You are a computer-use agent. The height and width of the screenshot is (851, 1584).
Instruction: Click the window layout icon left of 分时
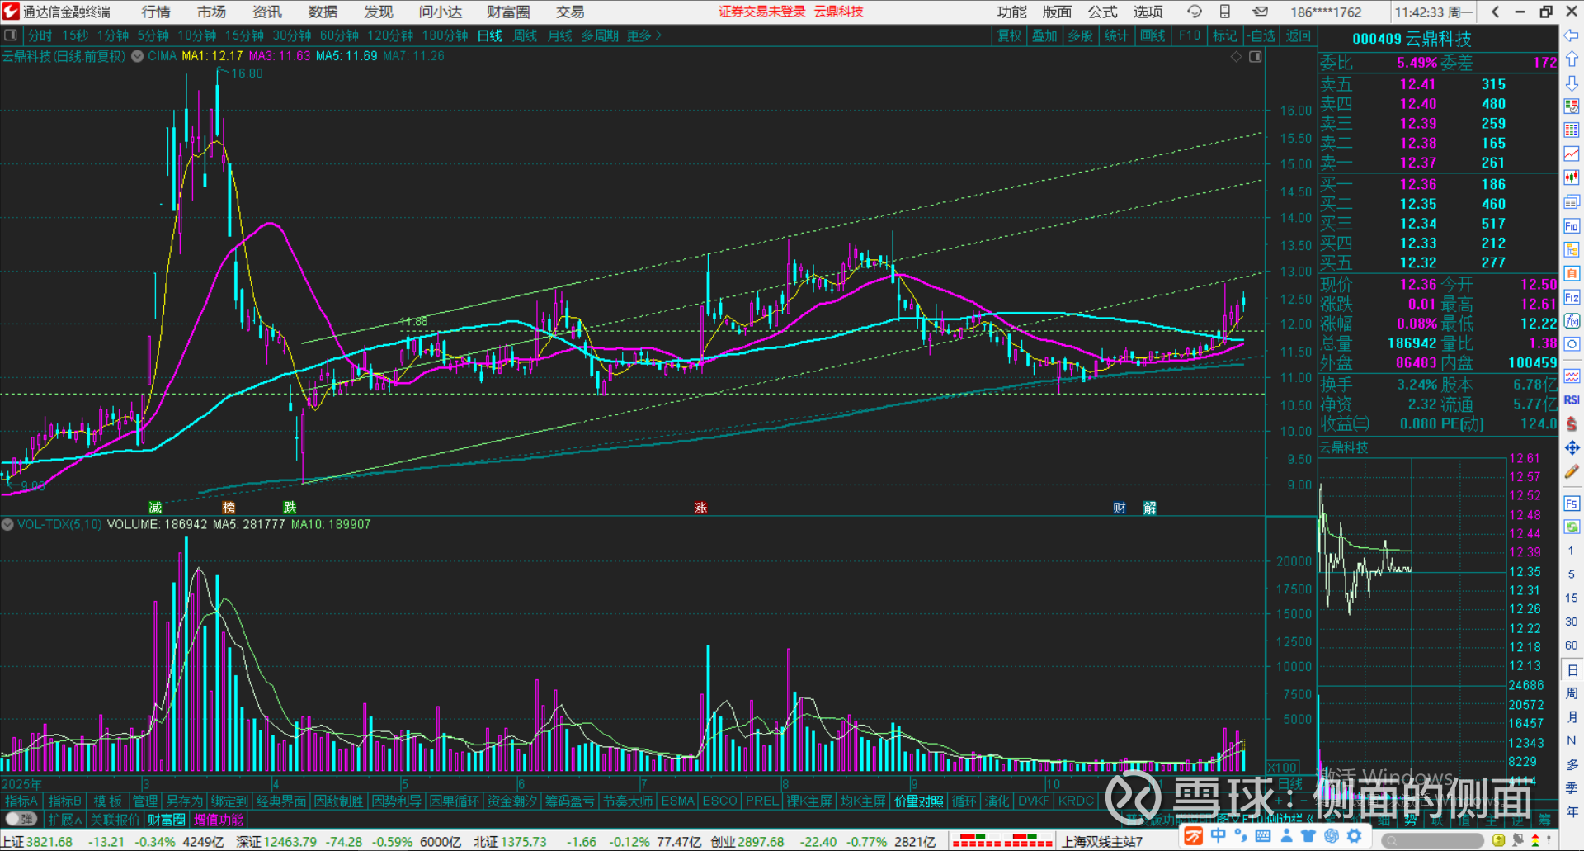tap(11, 35)
